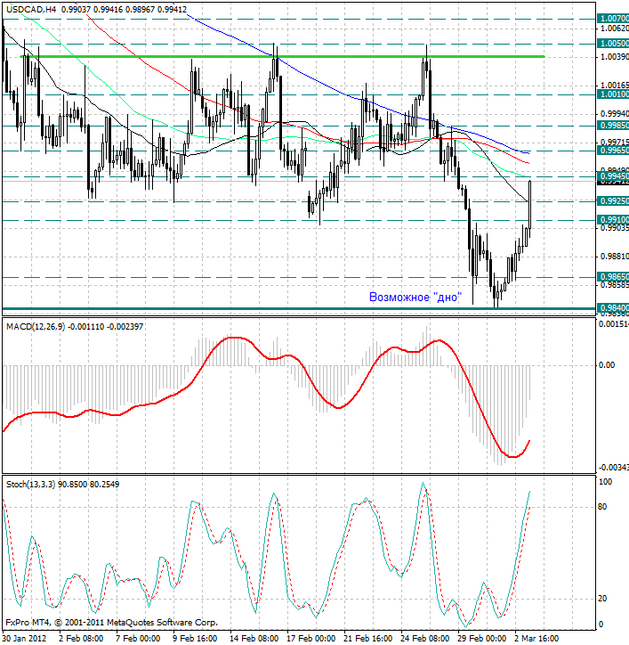Screen dimensions: 629x645
Task: Click the 1.00100 price level tag
Action: coord(612,94)
